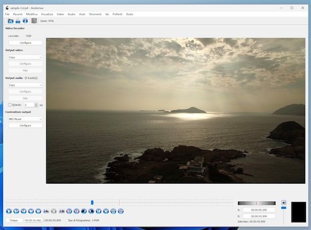Expand the Output video codec dropdown
Screen dimensions: 311x230
pyautogui.click(x=24, y=58)
